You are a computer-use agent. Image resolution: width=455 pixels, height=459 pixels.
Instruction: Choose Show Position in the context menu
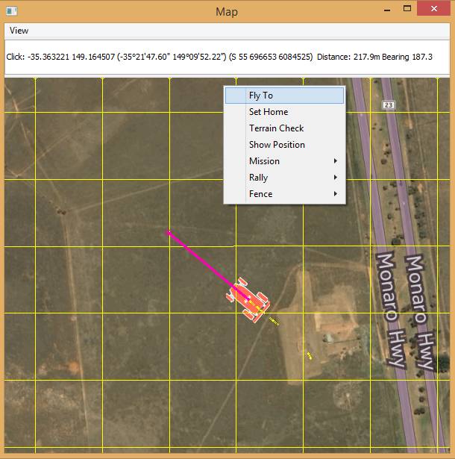277,145
